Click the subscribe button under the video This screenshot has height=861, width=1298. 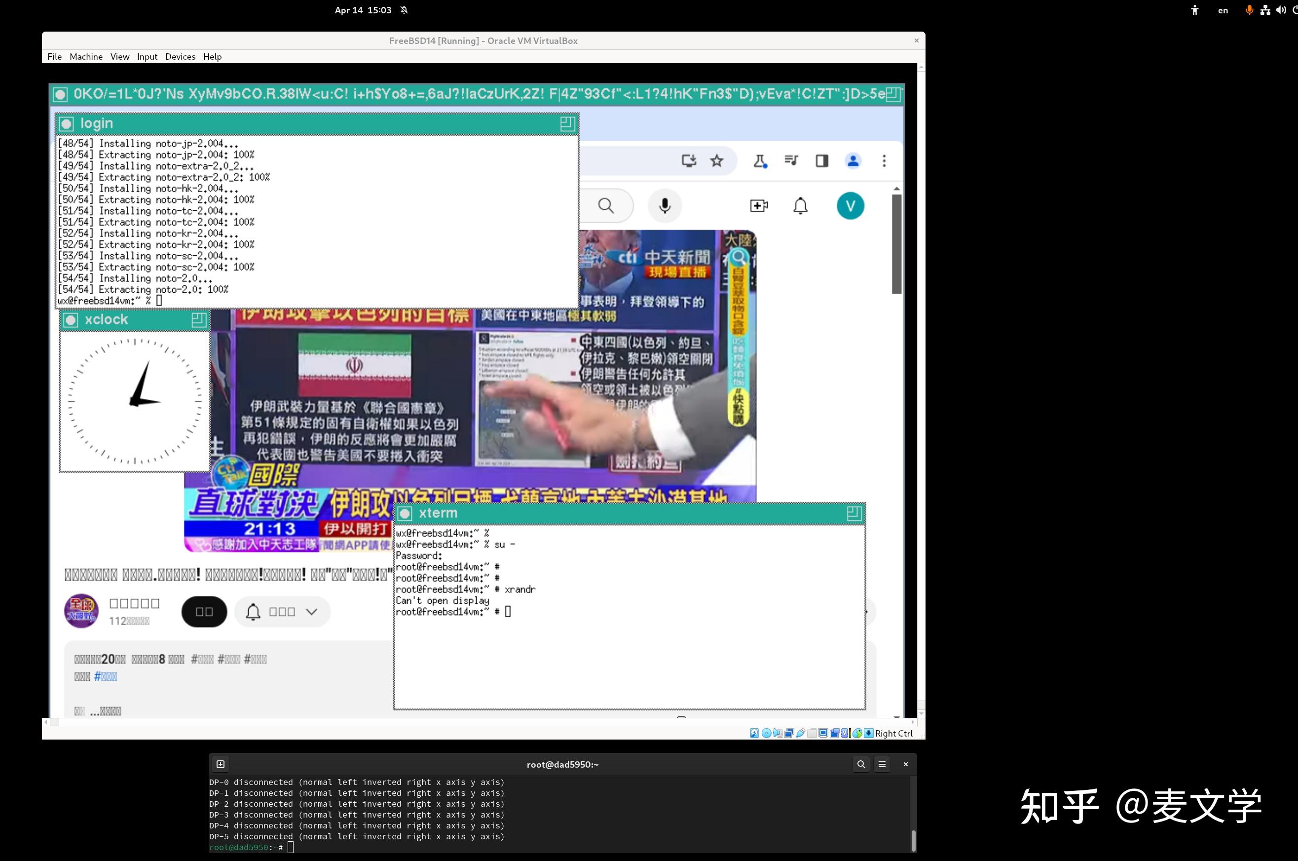(204, 611)
